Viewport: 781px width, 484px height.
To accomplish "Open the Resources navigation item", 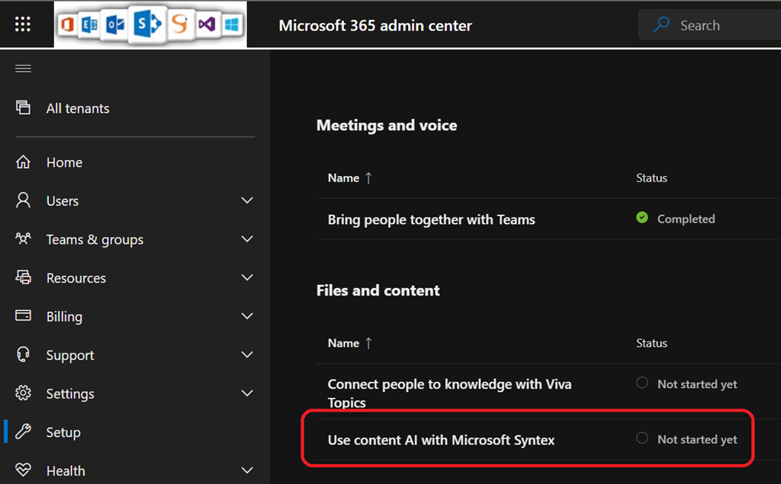I will click(76, 278).
